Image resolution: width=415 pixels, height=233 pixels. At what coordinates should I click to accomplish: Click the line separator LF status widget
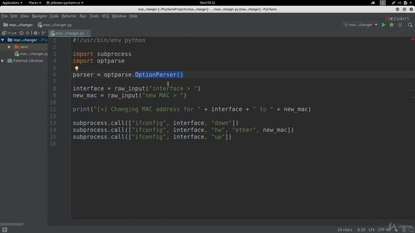(372, 230)
